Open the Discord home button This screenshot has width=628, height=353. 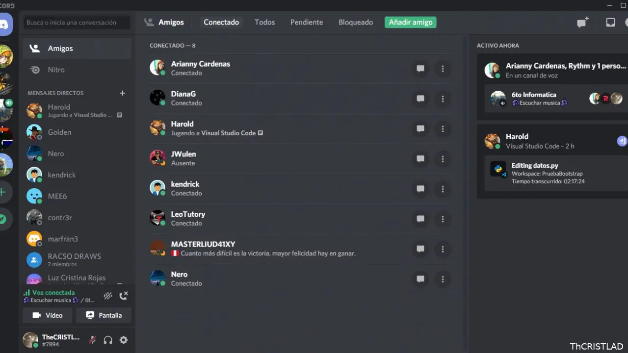5,24
